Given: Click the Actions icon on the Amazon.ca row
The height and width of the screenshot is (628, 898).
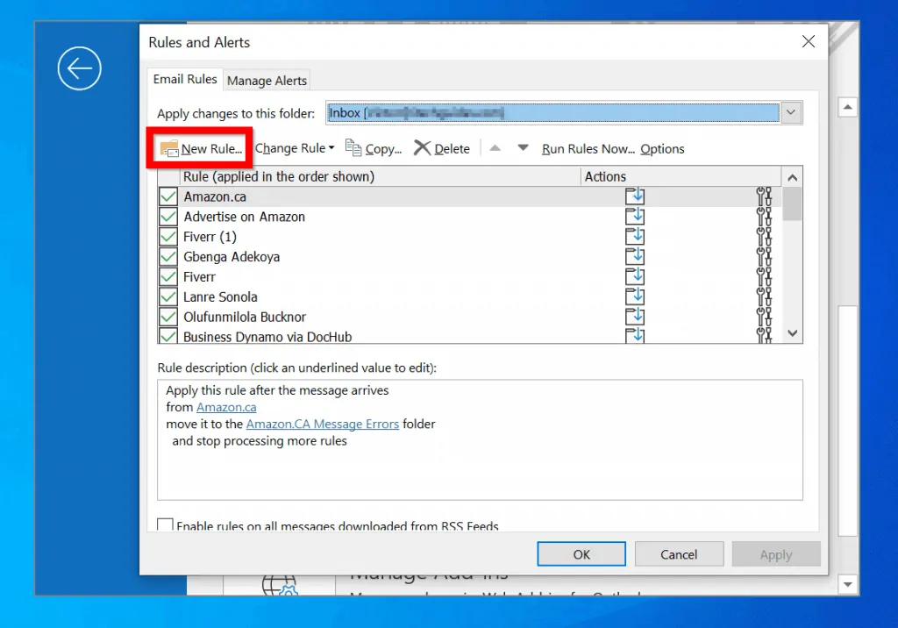Looking at the screenshot, I should (635, 196).
